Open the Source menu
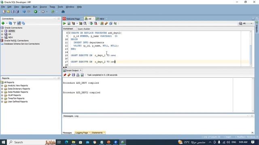The height and width of the screenshot is (145, 259). (43, 7)
